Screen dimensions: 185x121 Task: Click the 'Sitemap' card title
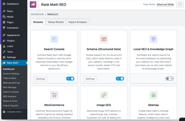pos(153,105)
